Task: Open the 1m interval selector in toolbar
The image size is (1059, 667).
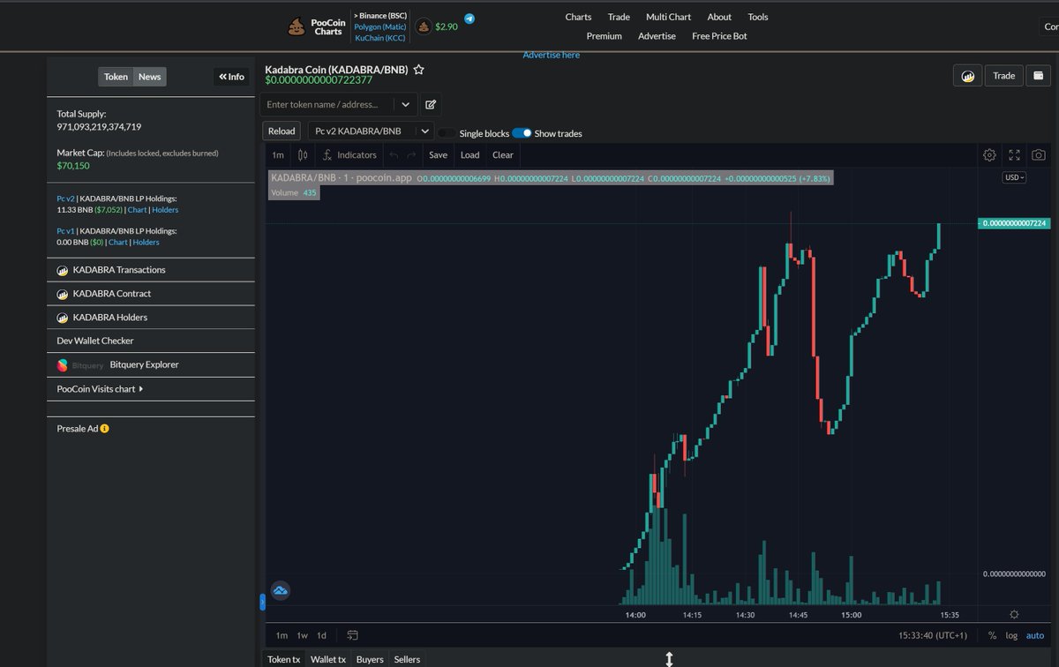Action: tap(278, 155)
